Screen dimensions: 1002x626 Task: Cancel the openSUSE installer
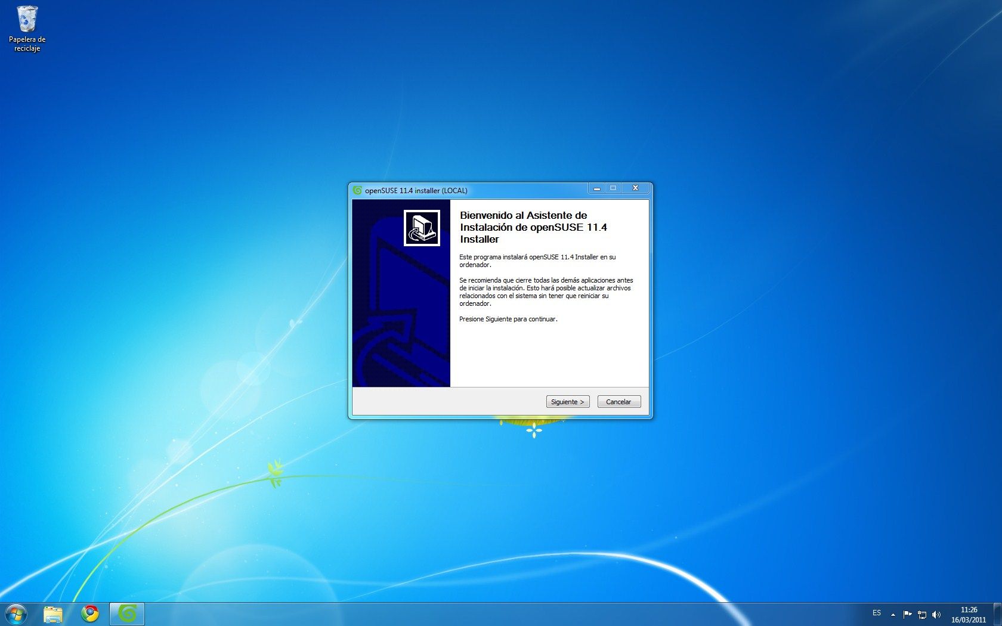point(619,402)
